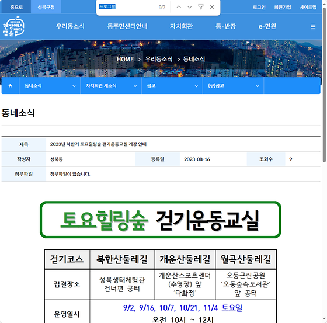Image resolution: width=327 pixels, height=323 pixels.
Task: Click the 집결장소 row label
Action: pyautogui.click(x=67, y=284)
